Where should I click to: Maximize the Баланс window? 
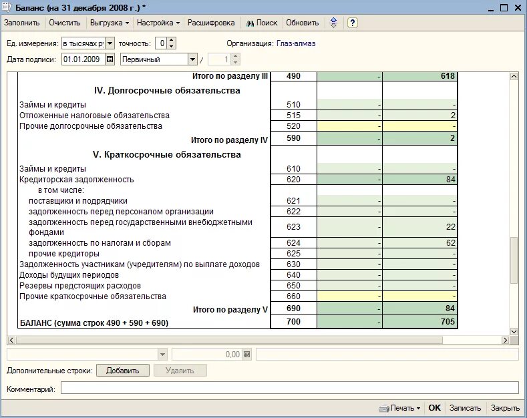click(x=504, y=8)
